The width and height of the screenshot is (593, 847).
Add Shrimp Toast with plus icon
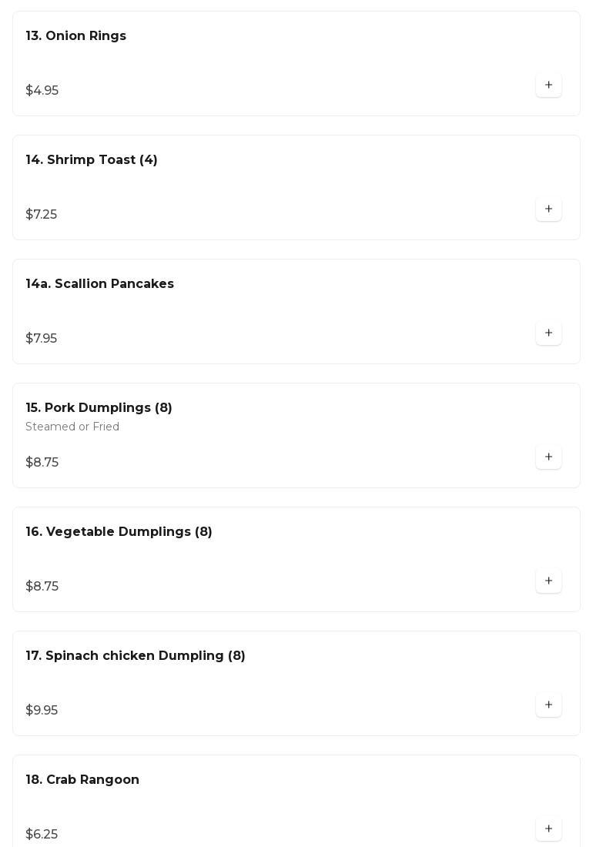point(548,209)
